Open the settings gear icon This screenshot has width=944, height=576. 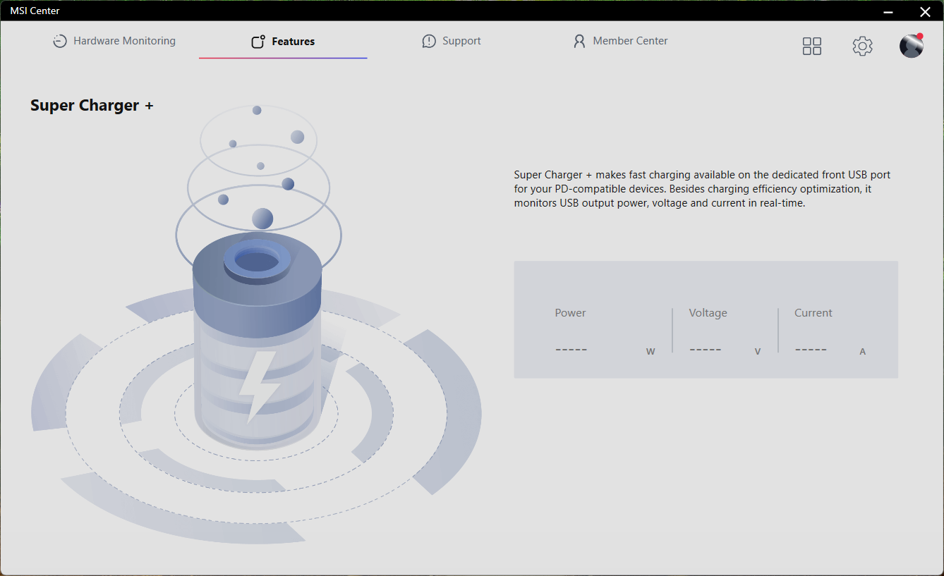862,47
